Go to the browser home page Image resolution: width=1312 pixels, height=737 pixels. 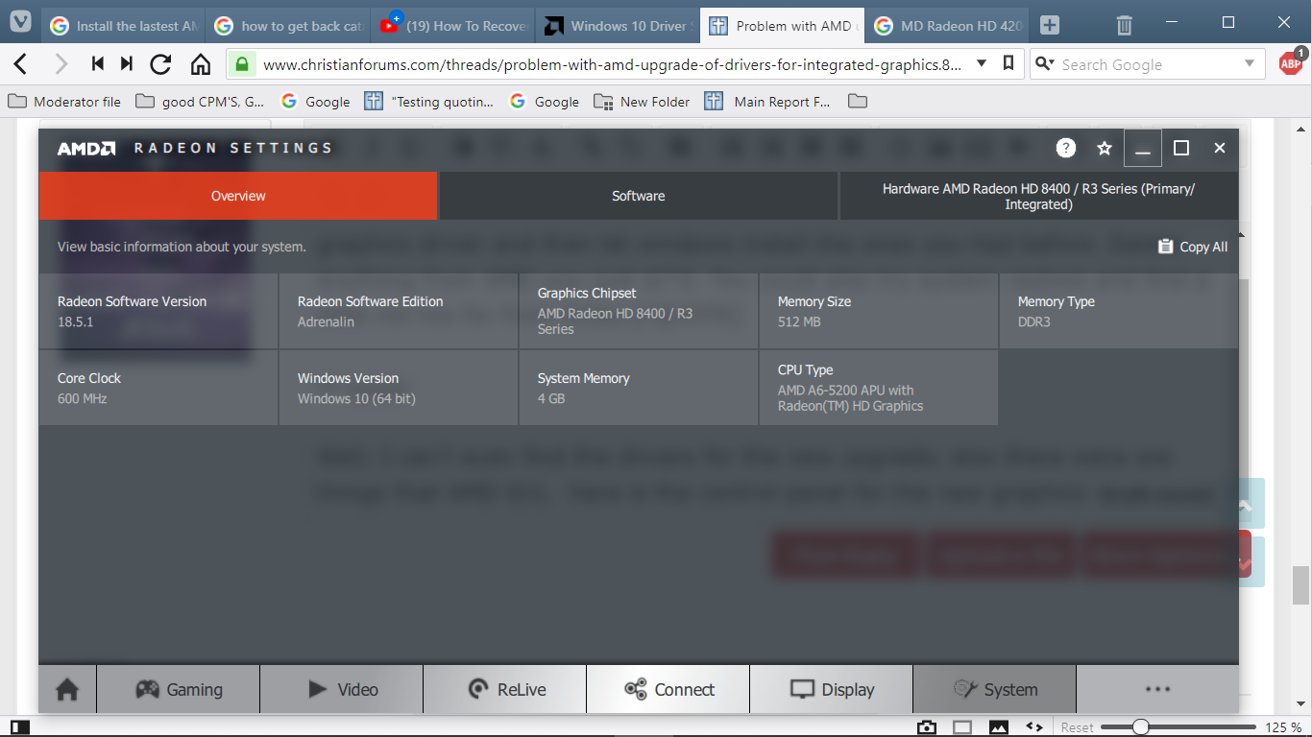coord(200,64)
